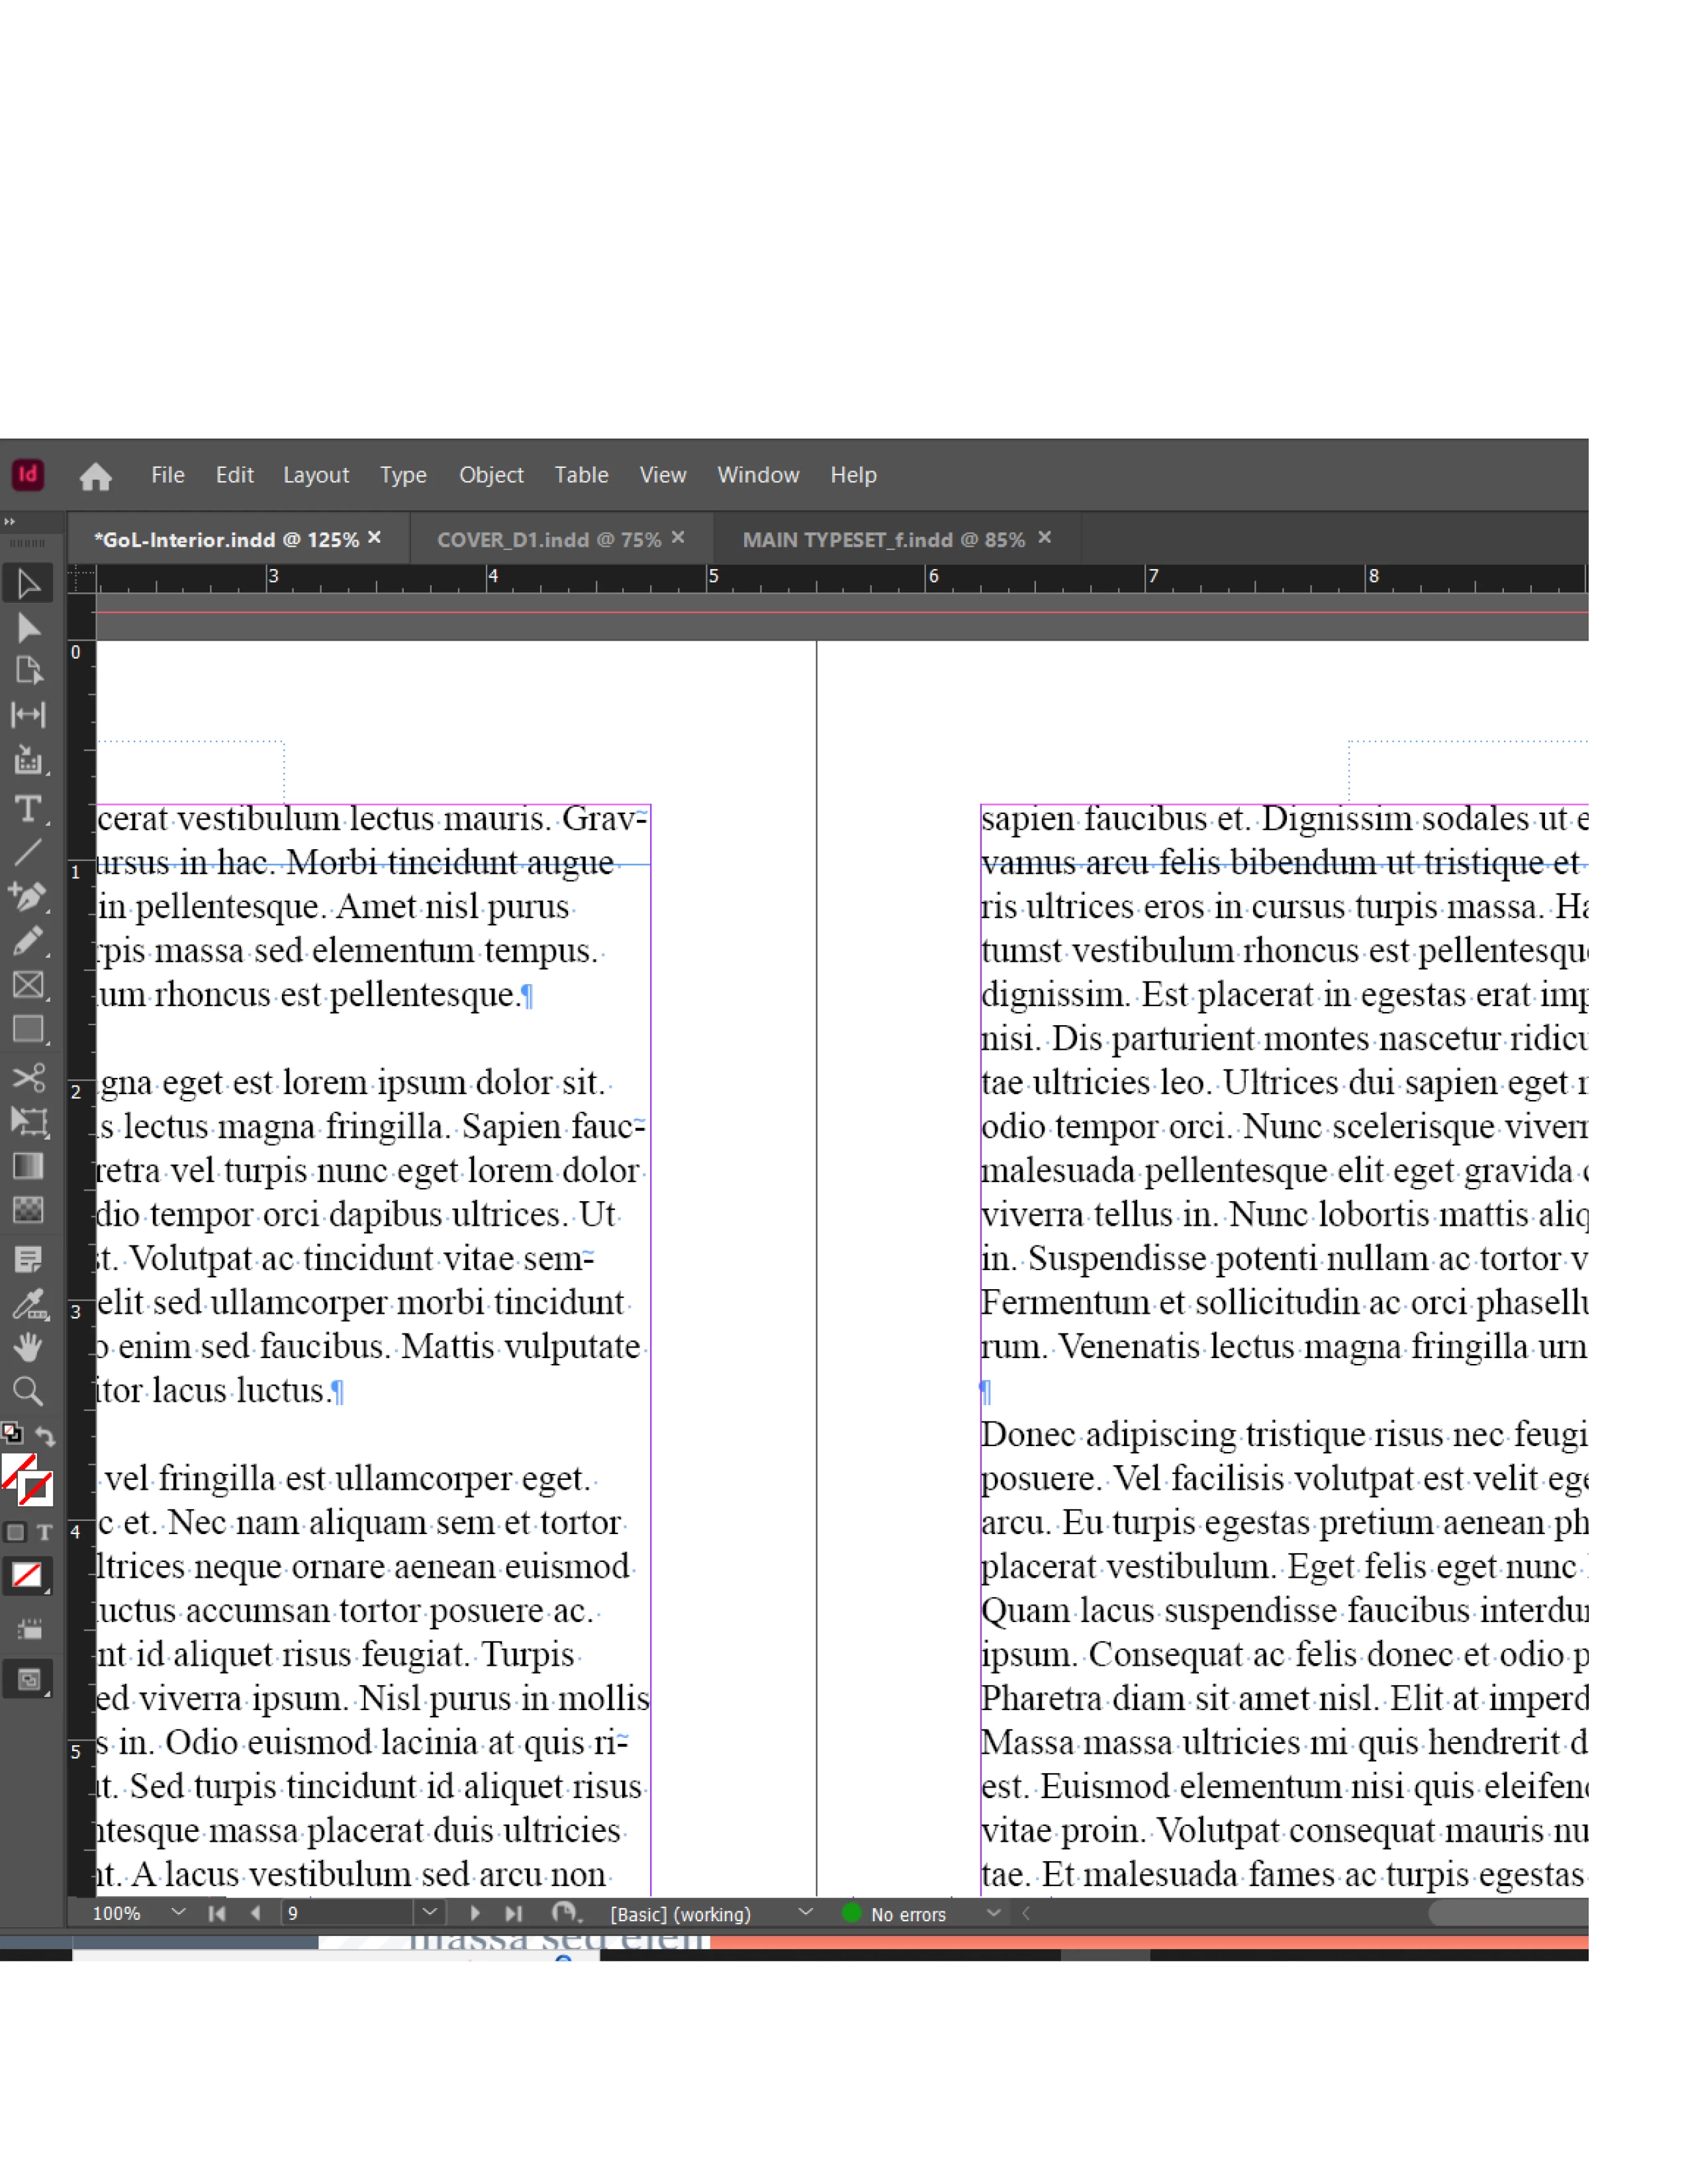Activate the Hand tool

pos(28,1347)
